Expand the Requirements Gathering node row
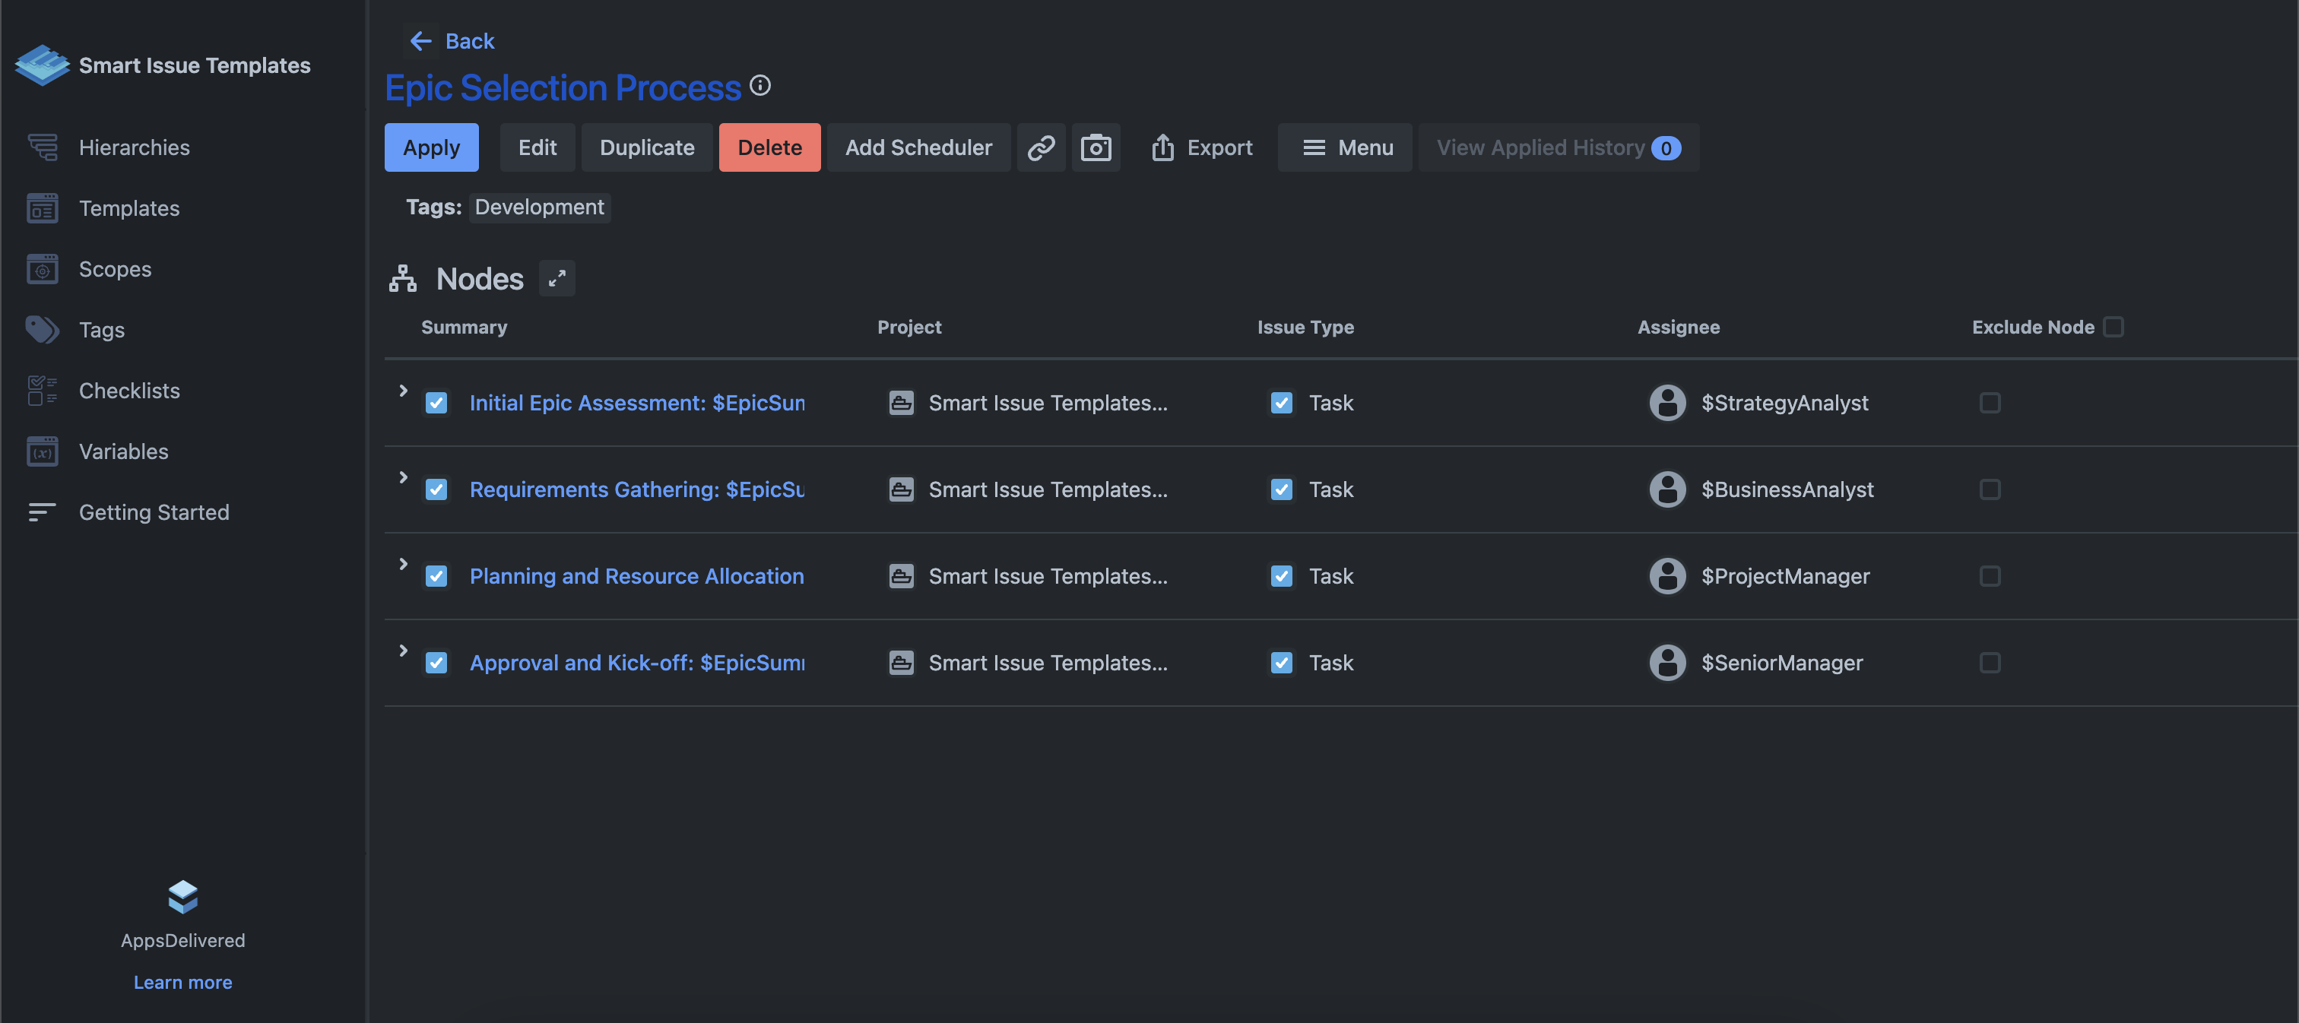The image size is (2299, 1023). [404, 477]
